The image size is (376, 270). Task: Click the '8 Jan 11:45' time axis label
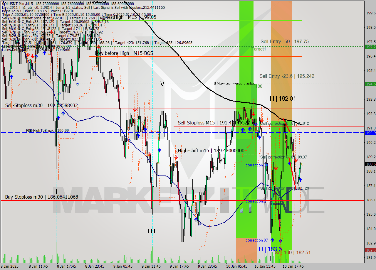[38, 266]
